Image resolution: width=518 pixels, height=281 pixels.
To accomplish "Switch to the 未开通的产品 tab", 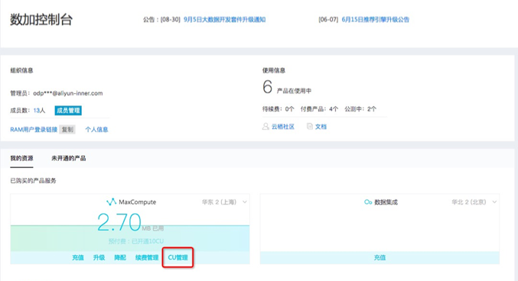I will [x=68, y=158].
